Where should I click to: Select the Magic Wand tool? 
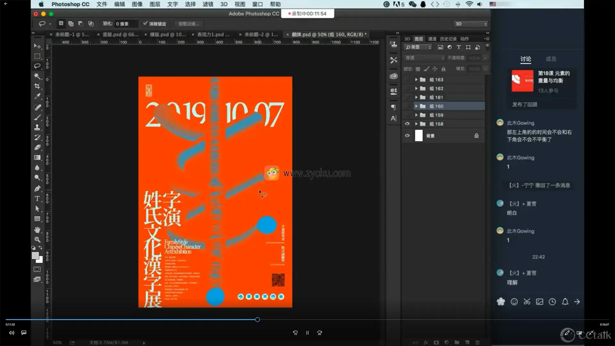37,76
